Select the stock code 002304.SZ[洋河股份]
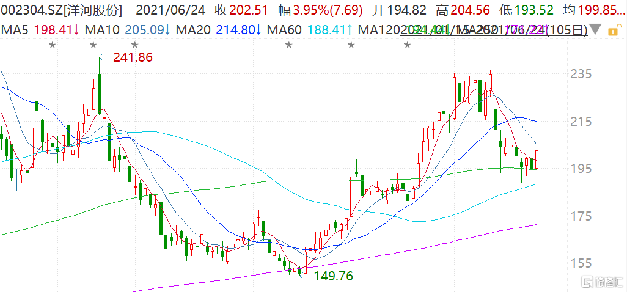This screenshot has width=627, height=292. tap(62, 10)
